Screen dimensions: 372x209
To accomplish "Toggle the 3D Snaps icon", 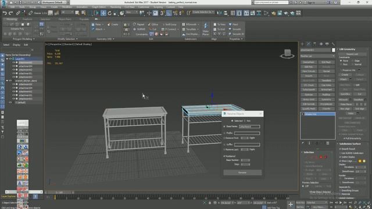I will point(162,13).
